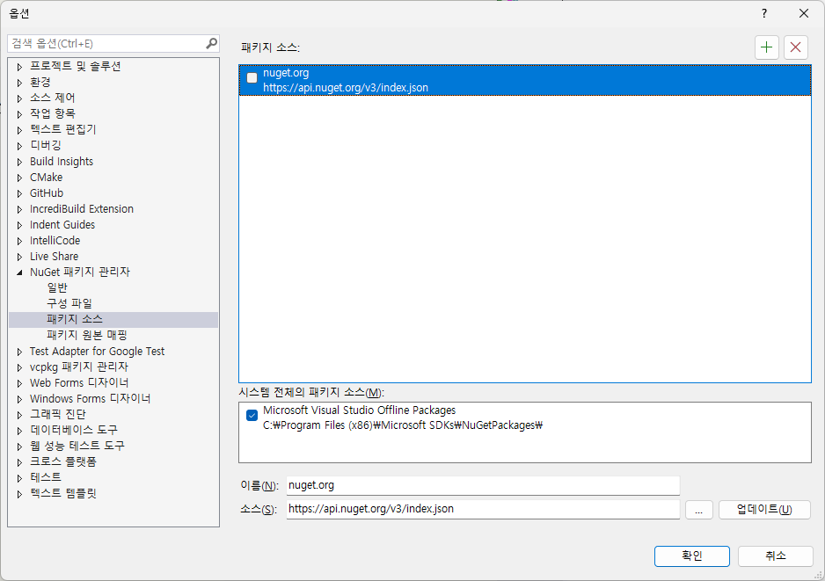825x581 pixels.
Task: Select the Indent Guides category
Action: (62, 224)
